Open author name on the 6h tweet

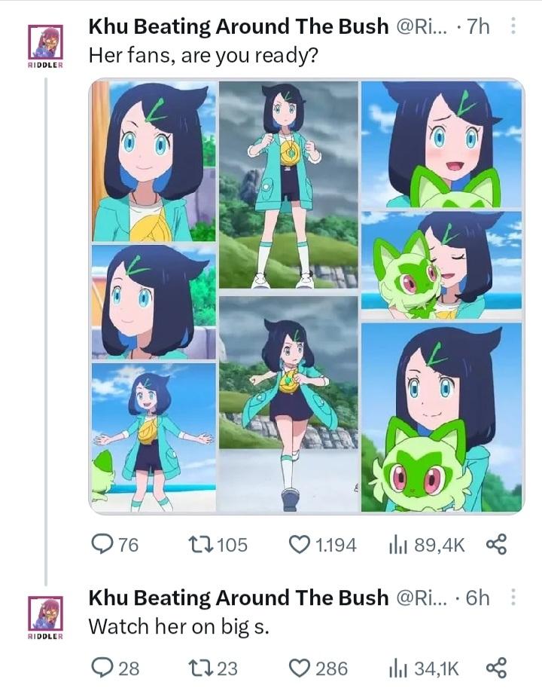pyautogui.click(x=238, y=598)
